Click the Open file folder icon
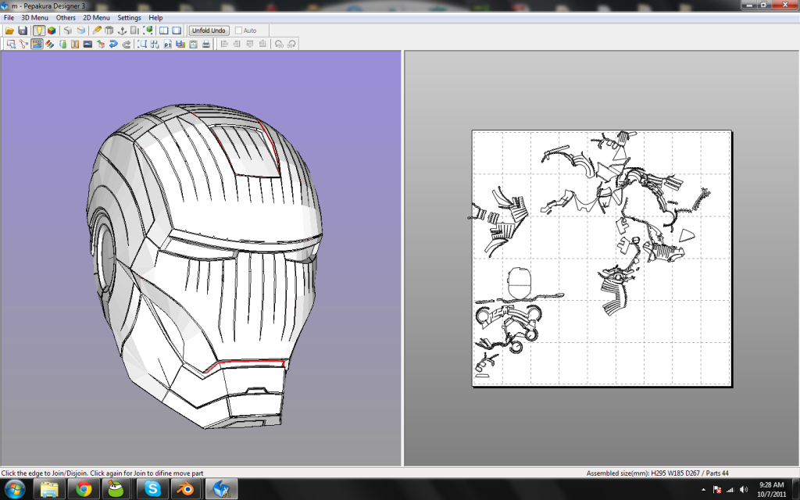This screenshot has width=800, height=500. tap(9, 30)
